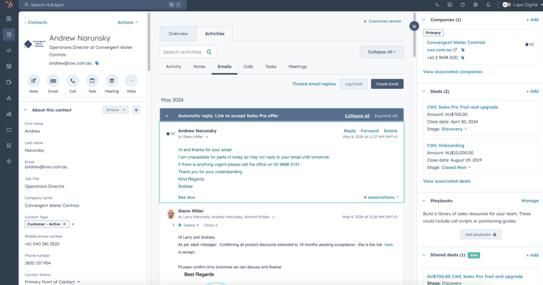Collapse the right sidebar with double-arrow button
The width and height of the screenshot is (543, 285).
click(x=414, y=26)
